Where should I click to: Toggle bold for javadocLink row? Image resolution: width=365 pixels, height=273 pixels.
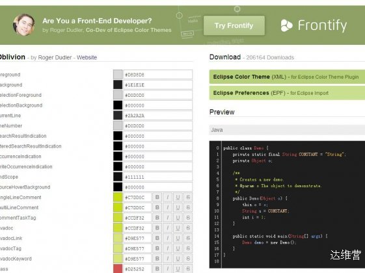(x=157, y=239)
